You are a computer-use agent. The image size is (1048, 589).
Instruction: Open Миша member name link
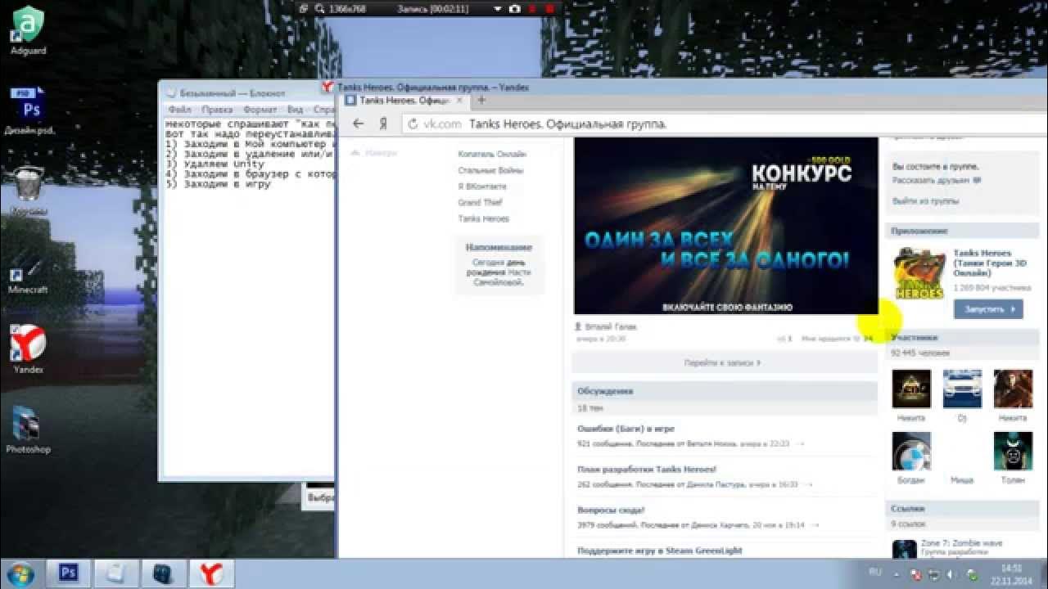click(962, 480)
